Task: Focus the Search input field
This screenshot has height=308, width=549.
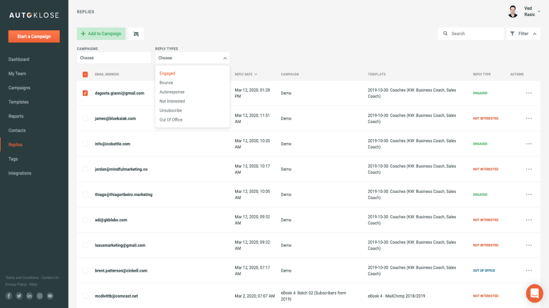Action: (475, 34)
